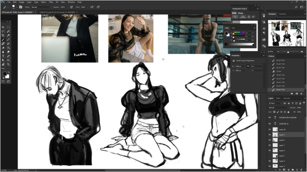
Task: Create a new group with the folder icon
Action: (293, 169)
